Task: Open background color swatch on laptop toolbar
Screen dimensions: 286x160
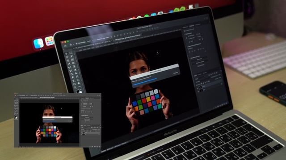Action: click(x=80, y=92)
